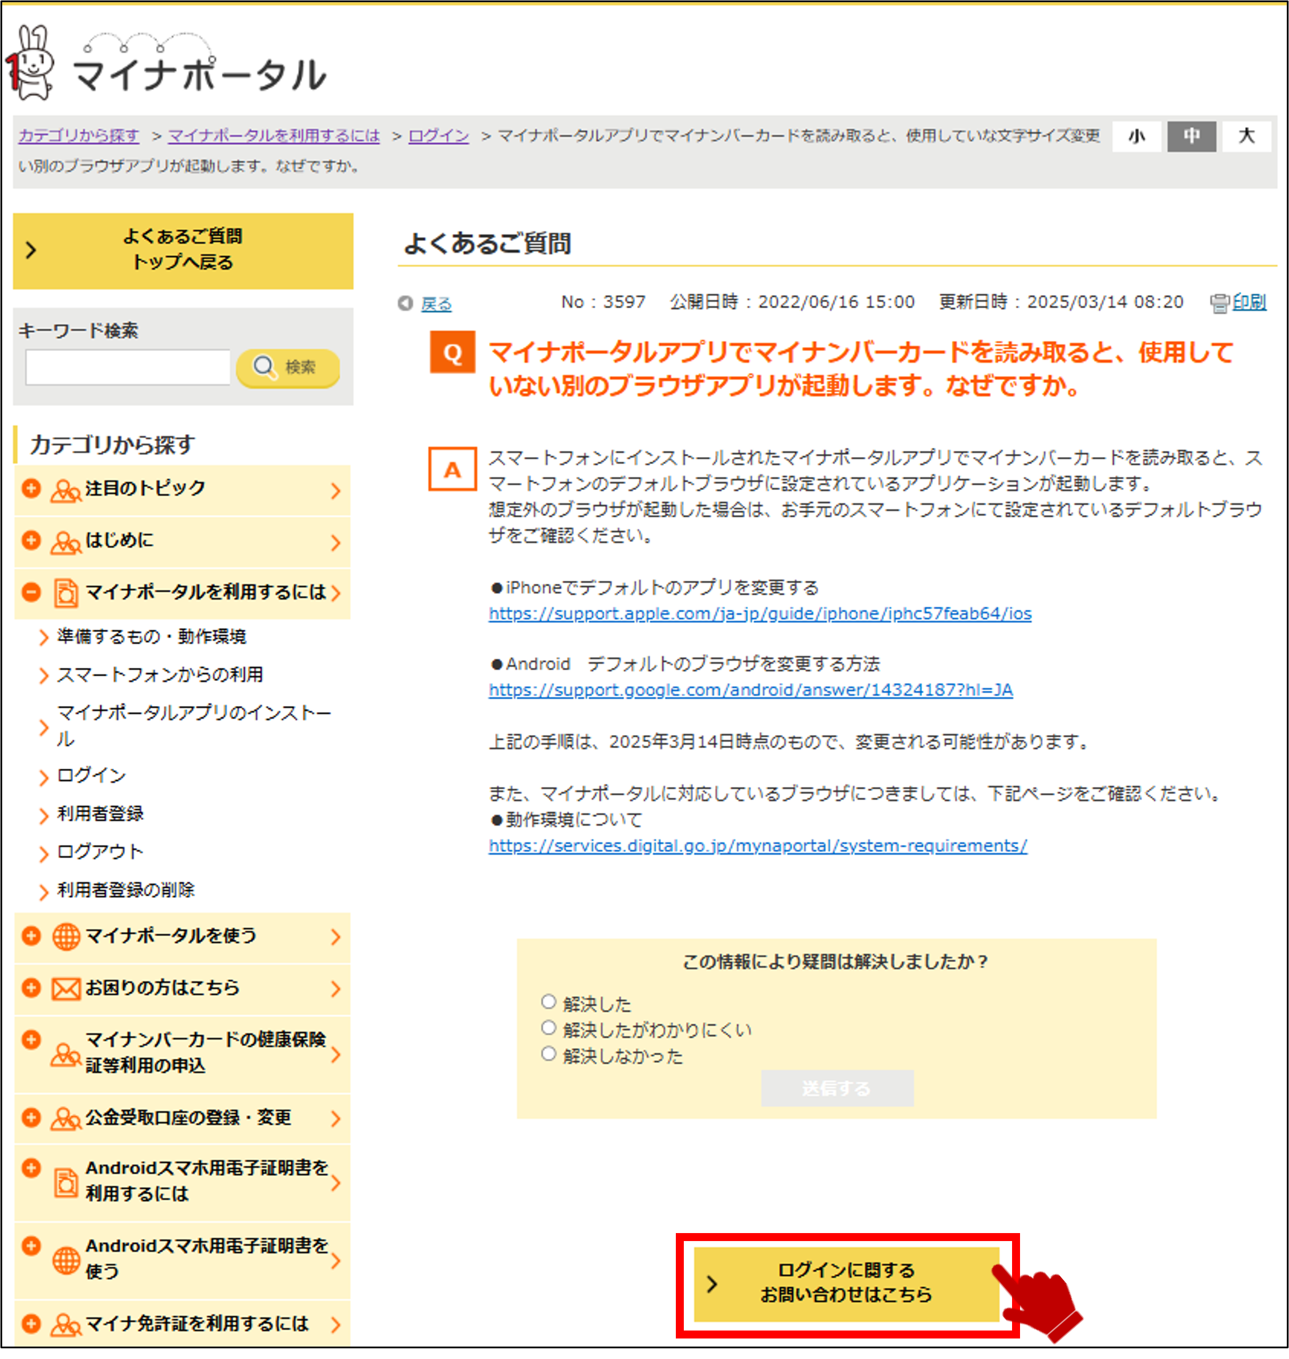Click the people icon beside はじめに

[66, 543]
